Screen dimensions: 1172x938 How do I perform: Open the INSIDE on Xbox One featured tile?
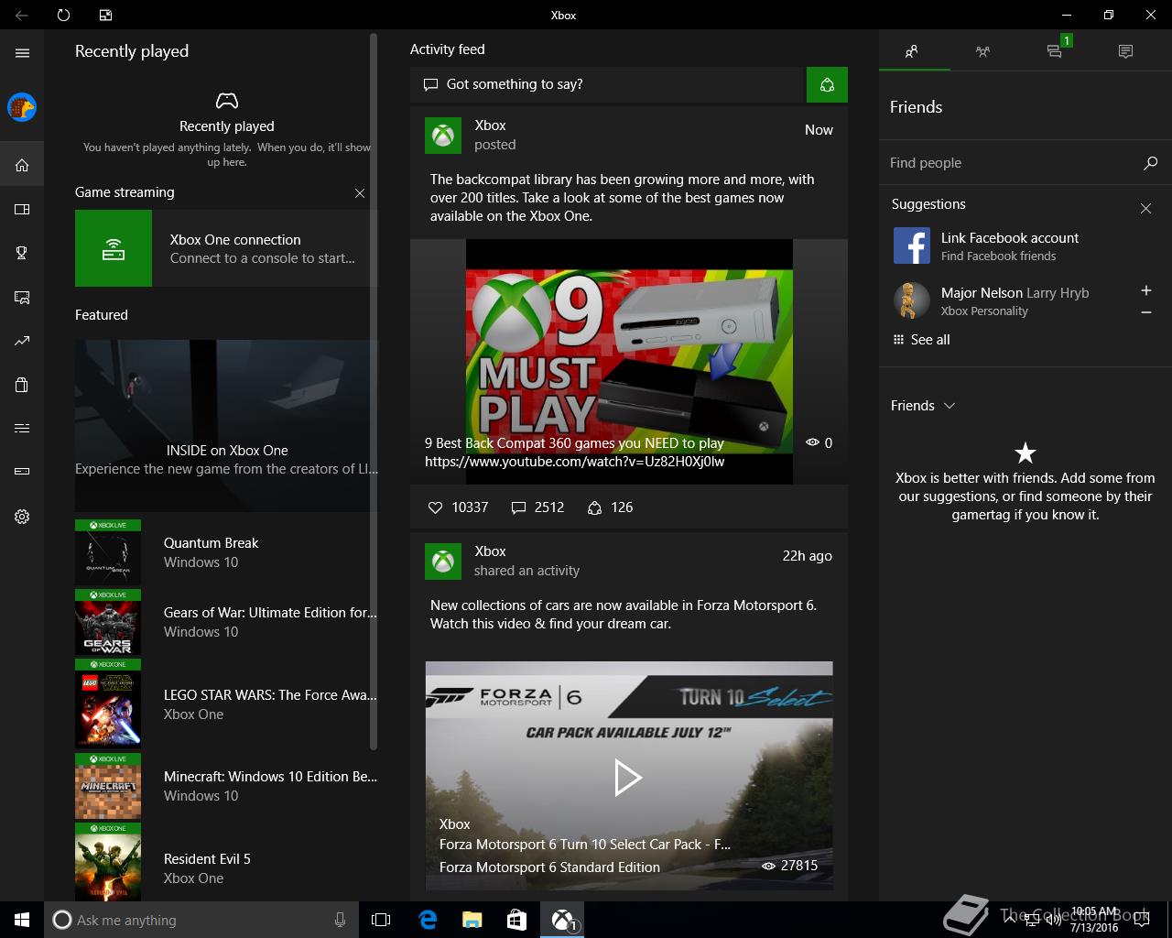click(x=226, y=426)
